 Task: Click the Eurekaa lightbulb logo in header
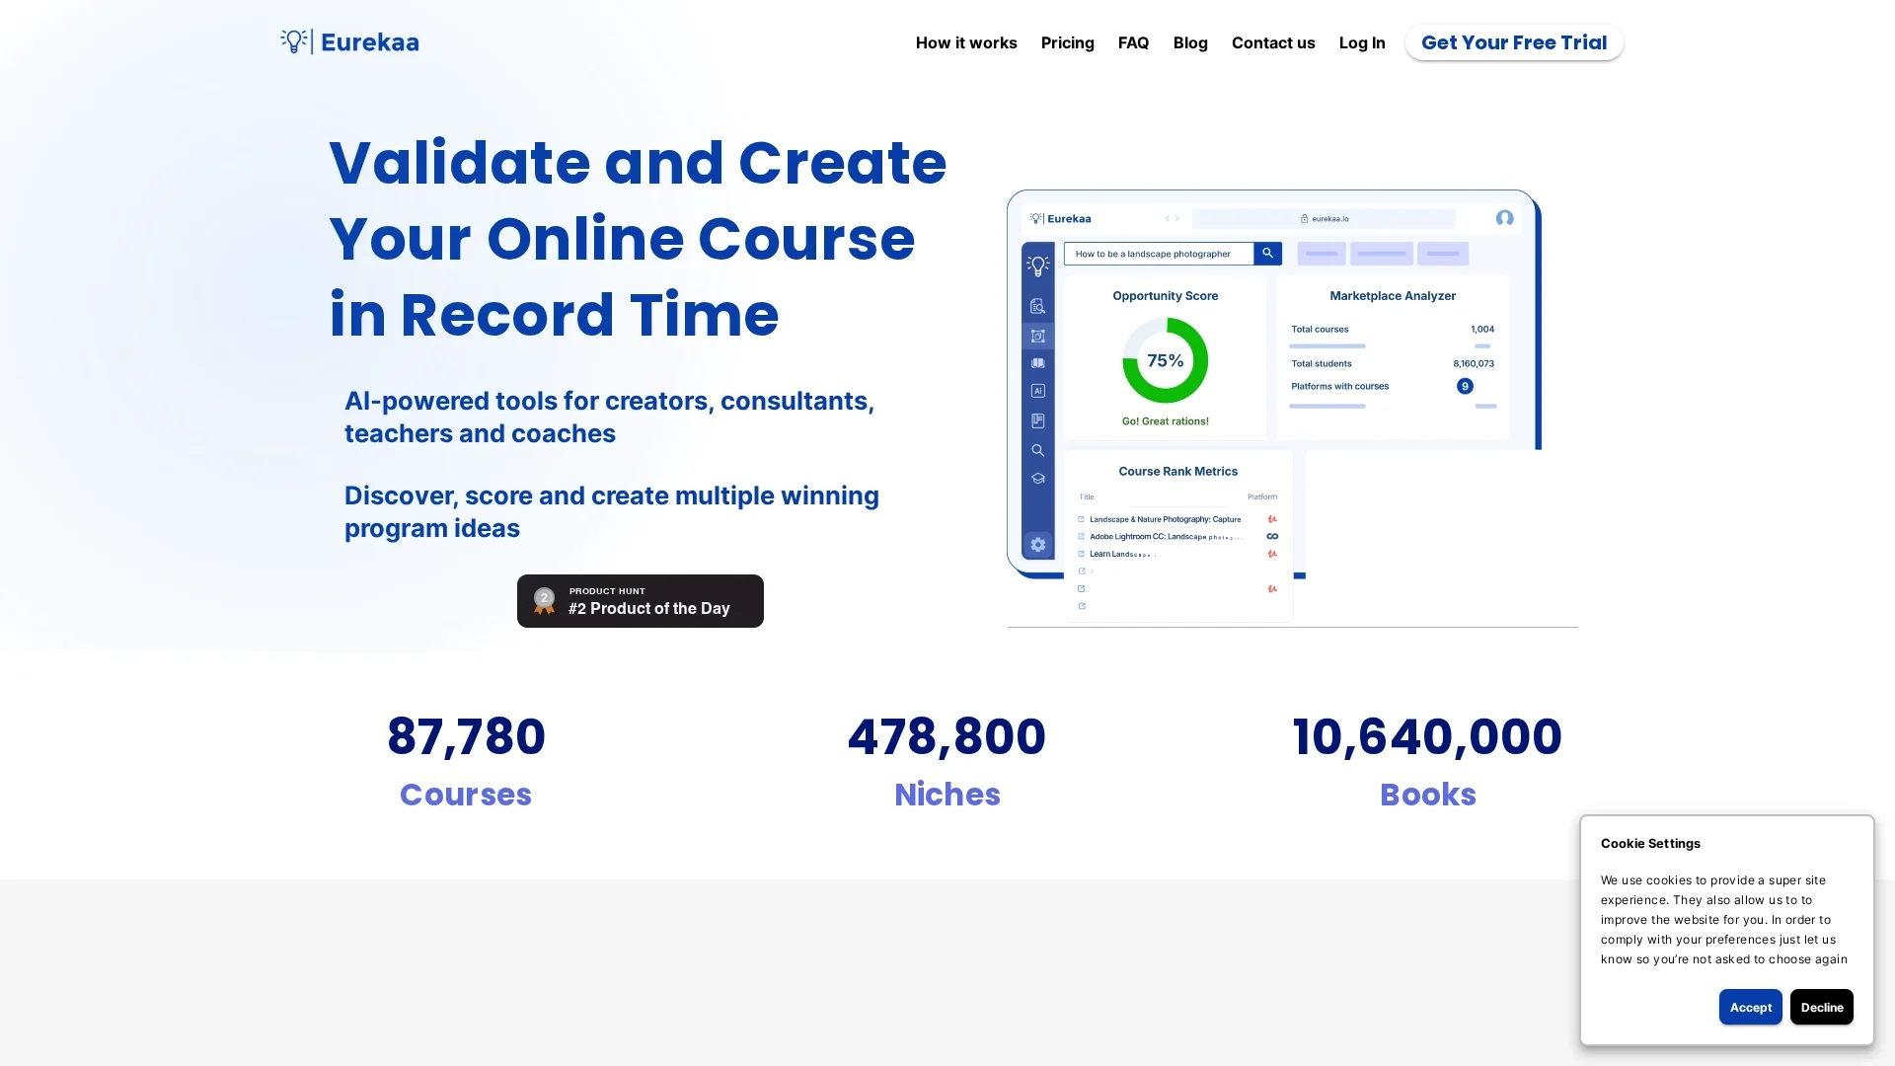tap(294, 41)
